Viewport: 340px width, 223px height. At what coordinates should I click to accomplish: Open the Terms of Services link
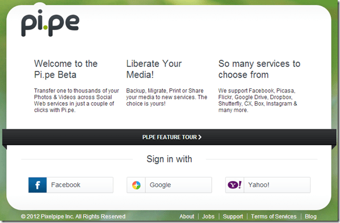tap(274, 217)
